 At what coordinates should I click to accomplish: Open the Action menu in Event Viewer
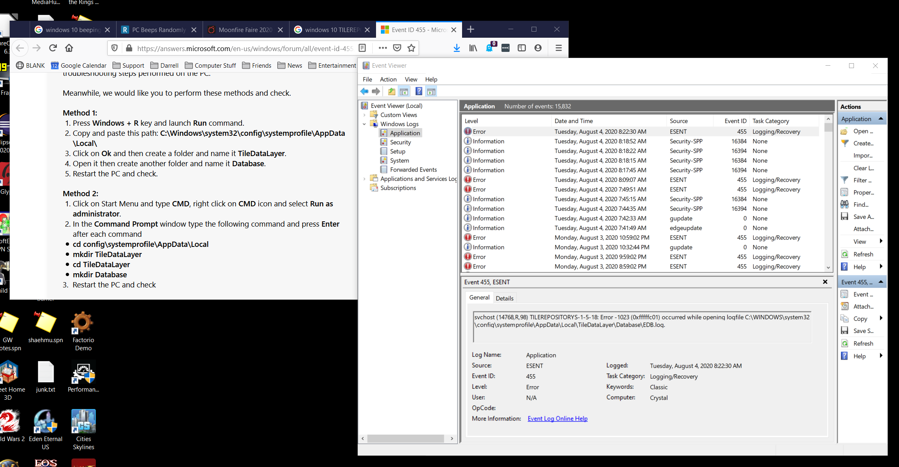pos(388,79)
